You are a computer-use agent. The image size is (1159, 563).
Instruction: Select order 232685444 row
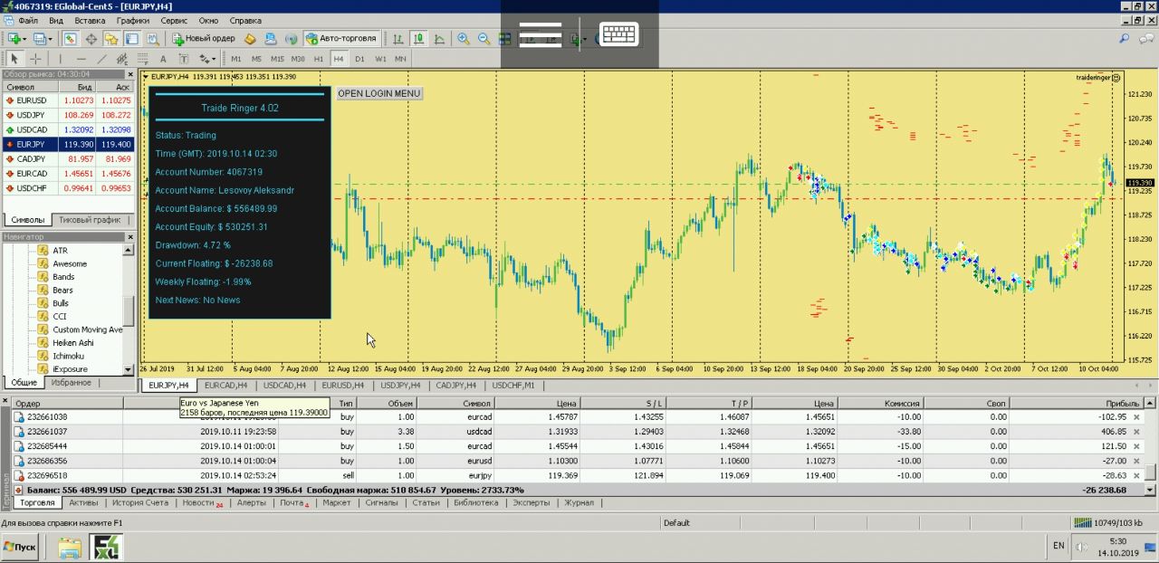click(x=579, y=446)
